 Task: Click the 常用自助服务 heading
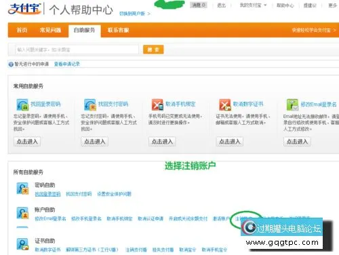28,86
